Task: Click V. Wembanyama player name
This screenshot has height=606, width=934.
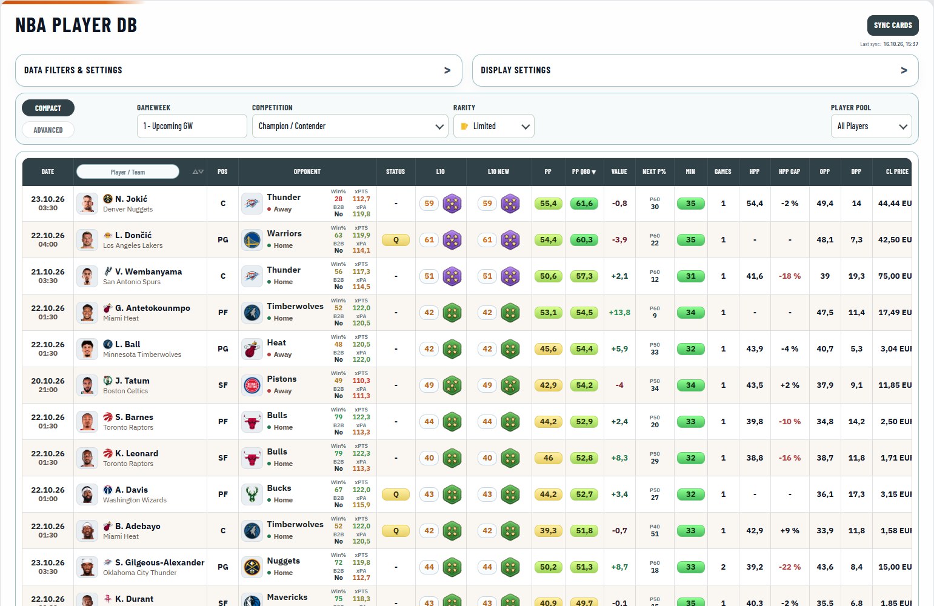Action: [x=148, y=271]
